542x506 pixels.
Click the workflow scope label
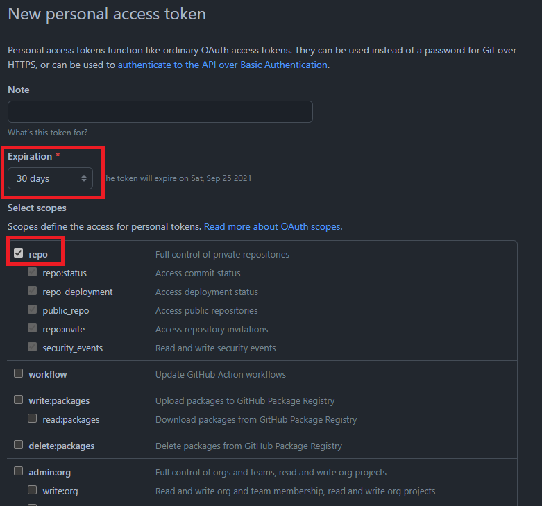coord(48,374)
